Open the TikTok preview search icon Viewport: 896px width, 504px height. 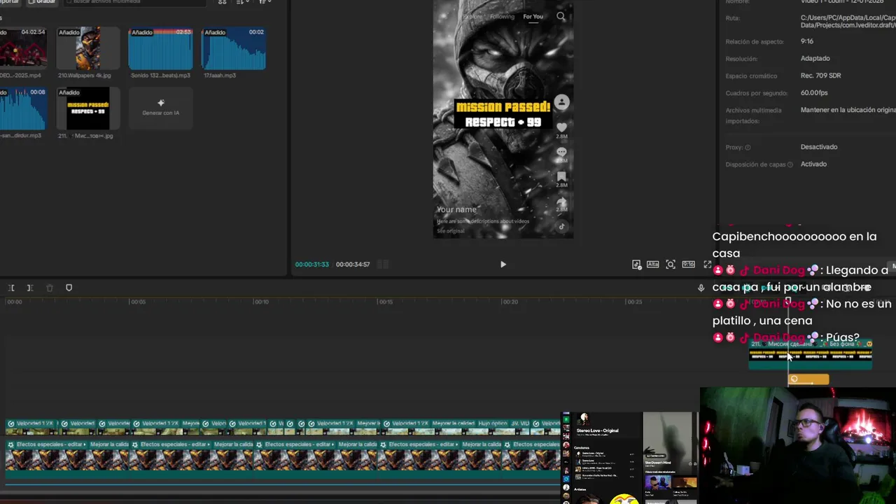[x=561, y=16]
